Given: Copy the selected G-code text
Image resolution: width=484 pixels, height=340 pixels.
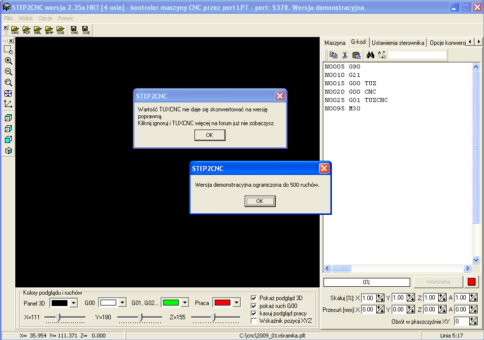Looking at the screenshot, I should 333,55.
